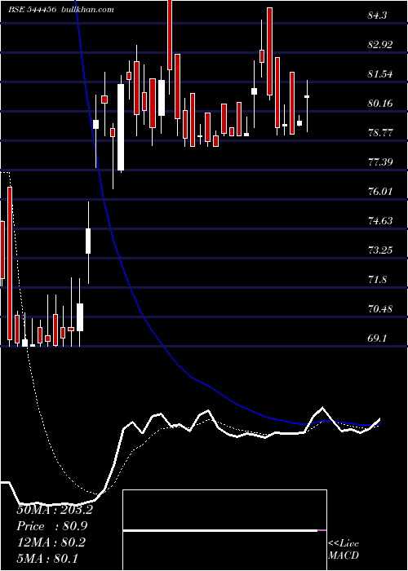Select the 74.63 price axis label
Image resolution: width=408 pixels, height=571 pixels.
pyautogui.click(x=380, y=221)
